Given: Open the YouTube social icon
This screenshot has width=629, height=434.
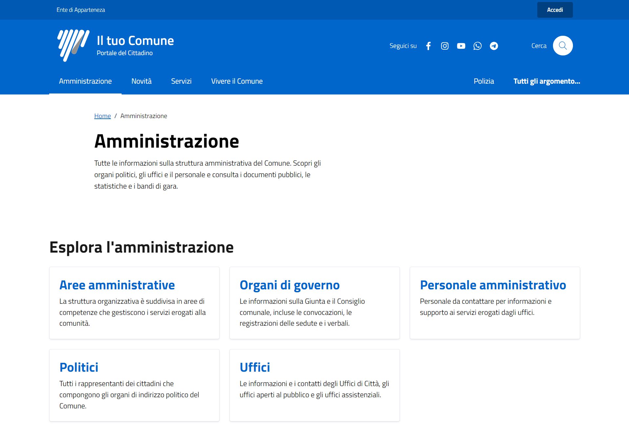Looking at the screenshot, I should click(x=461, y=46).
